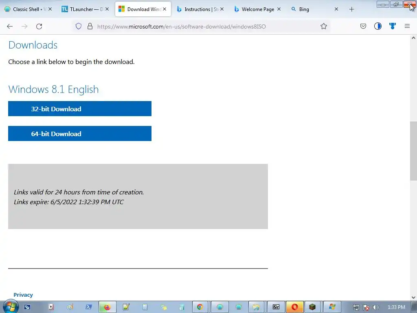417x313 pixels.
Task: Open the file explorer folder taskbar icon
Action: click(256, 307)
